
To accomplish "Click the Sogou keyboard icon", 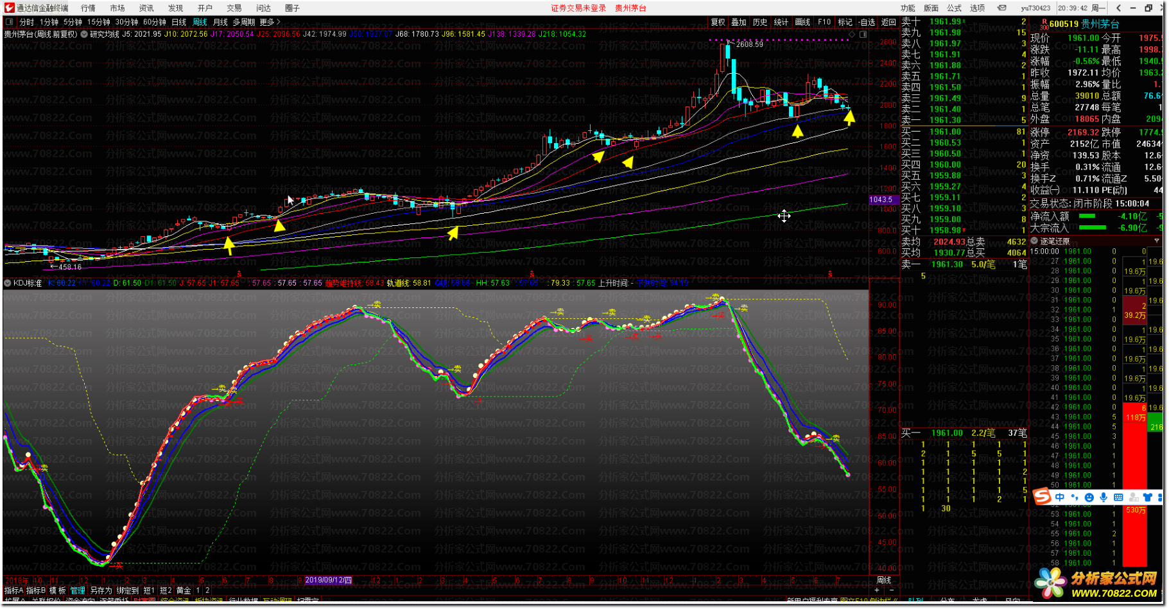I will click(x=1118, y=497).
